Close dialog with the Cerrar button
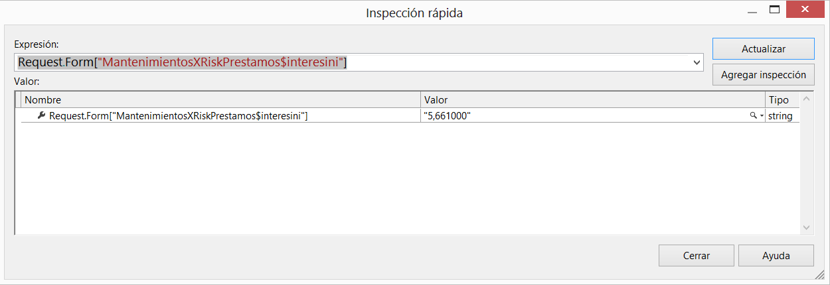The width and height of the screenshot is (830, 285). pyautogui.click(x=696, y=256)
